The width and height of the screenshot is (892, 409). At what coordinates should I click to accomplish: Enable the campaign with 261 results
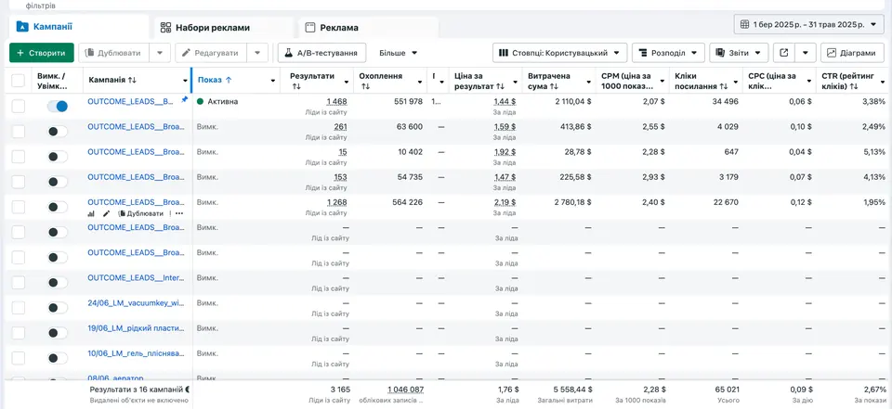(58, 131)
